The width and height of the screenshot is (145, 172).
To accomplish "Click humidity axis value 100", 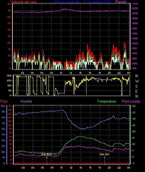I will pos(3,106).
